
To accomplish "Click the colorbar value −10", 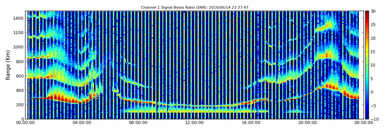I will tap(374, 119).
